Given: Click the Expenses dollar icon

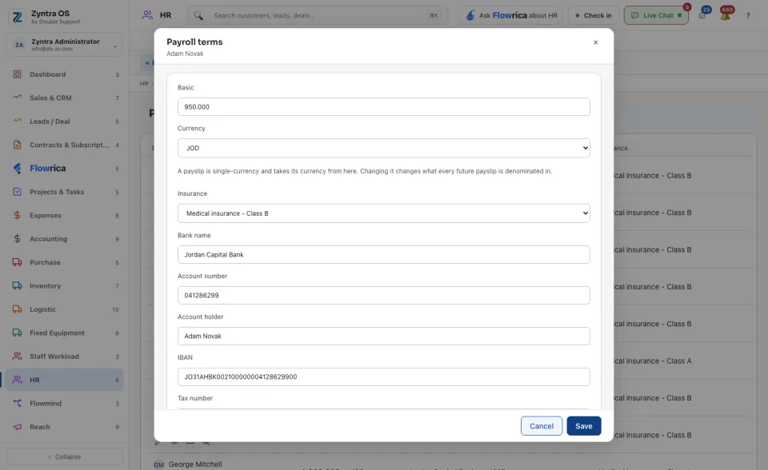Looking at the screenshot, I should [17, 215].
